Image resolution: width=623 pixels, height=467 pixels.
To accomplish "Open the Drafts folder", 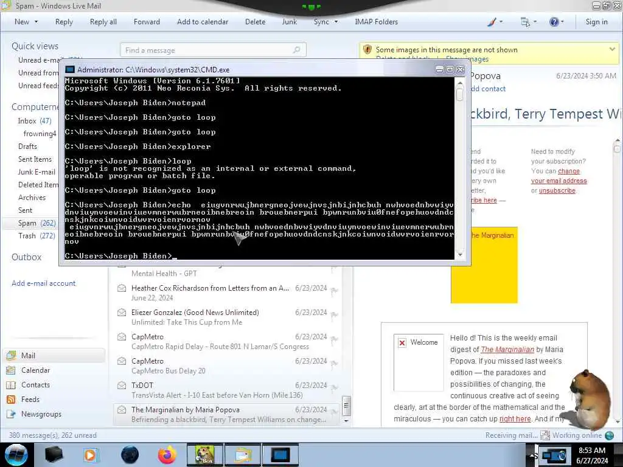I will point(27,146).
